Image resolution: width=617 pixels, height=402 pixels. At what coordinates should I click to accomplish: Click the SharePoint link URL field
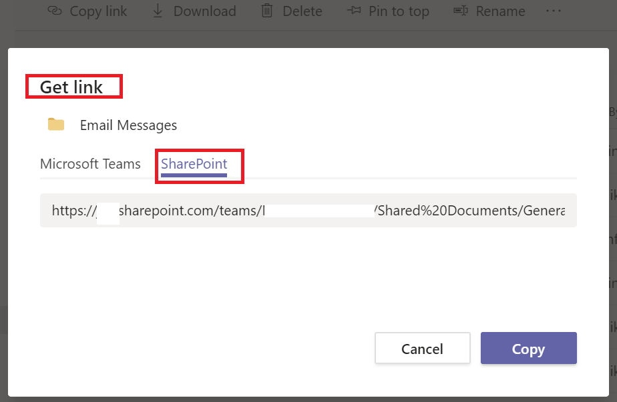[x=308, y=210]
